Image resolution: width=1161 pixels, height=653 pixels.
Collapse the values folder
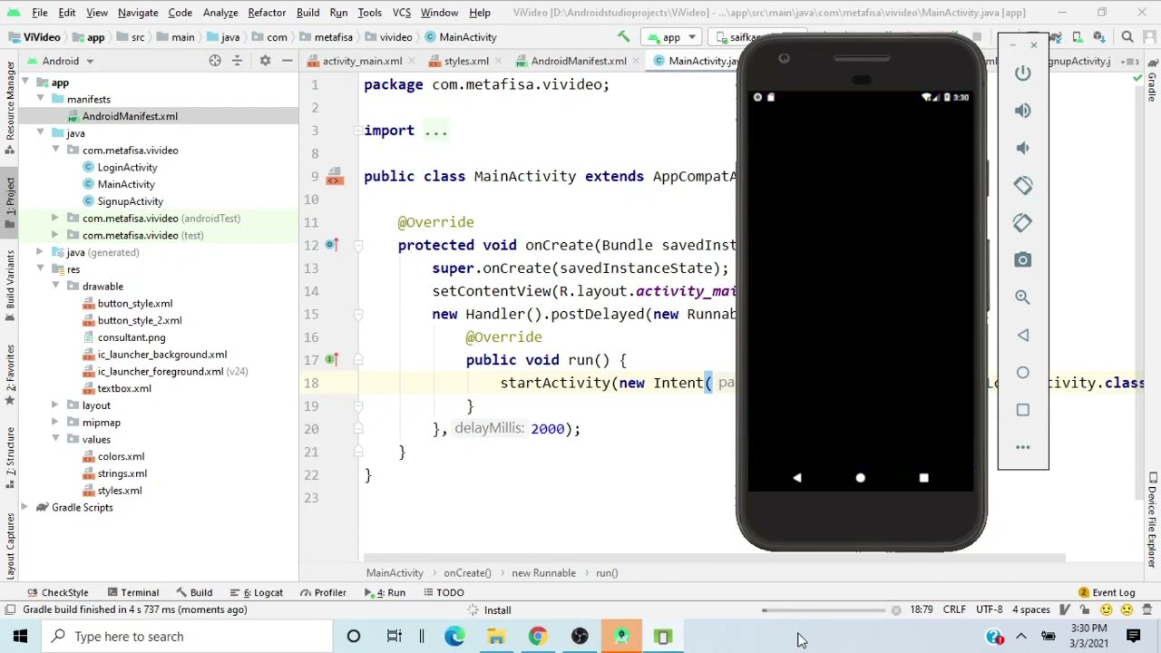point(54,440)
